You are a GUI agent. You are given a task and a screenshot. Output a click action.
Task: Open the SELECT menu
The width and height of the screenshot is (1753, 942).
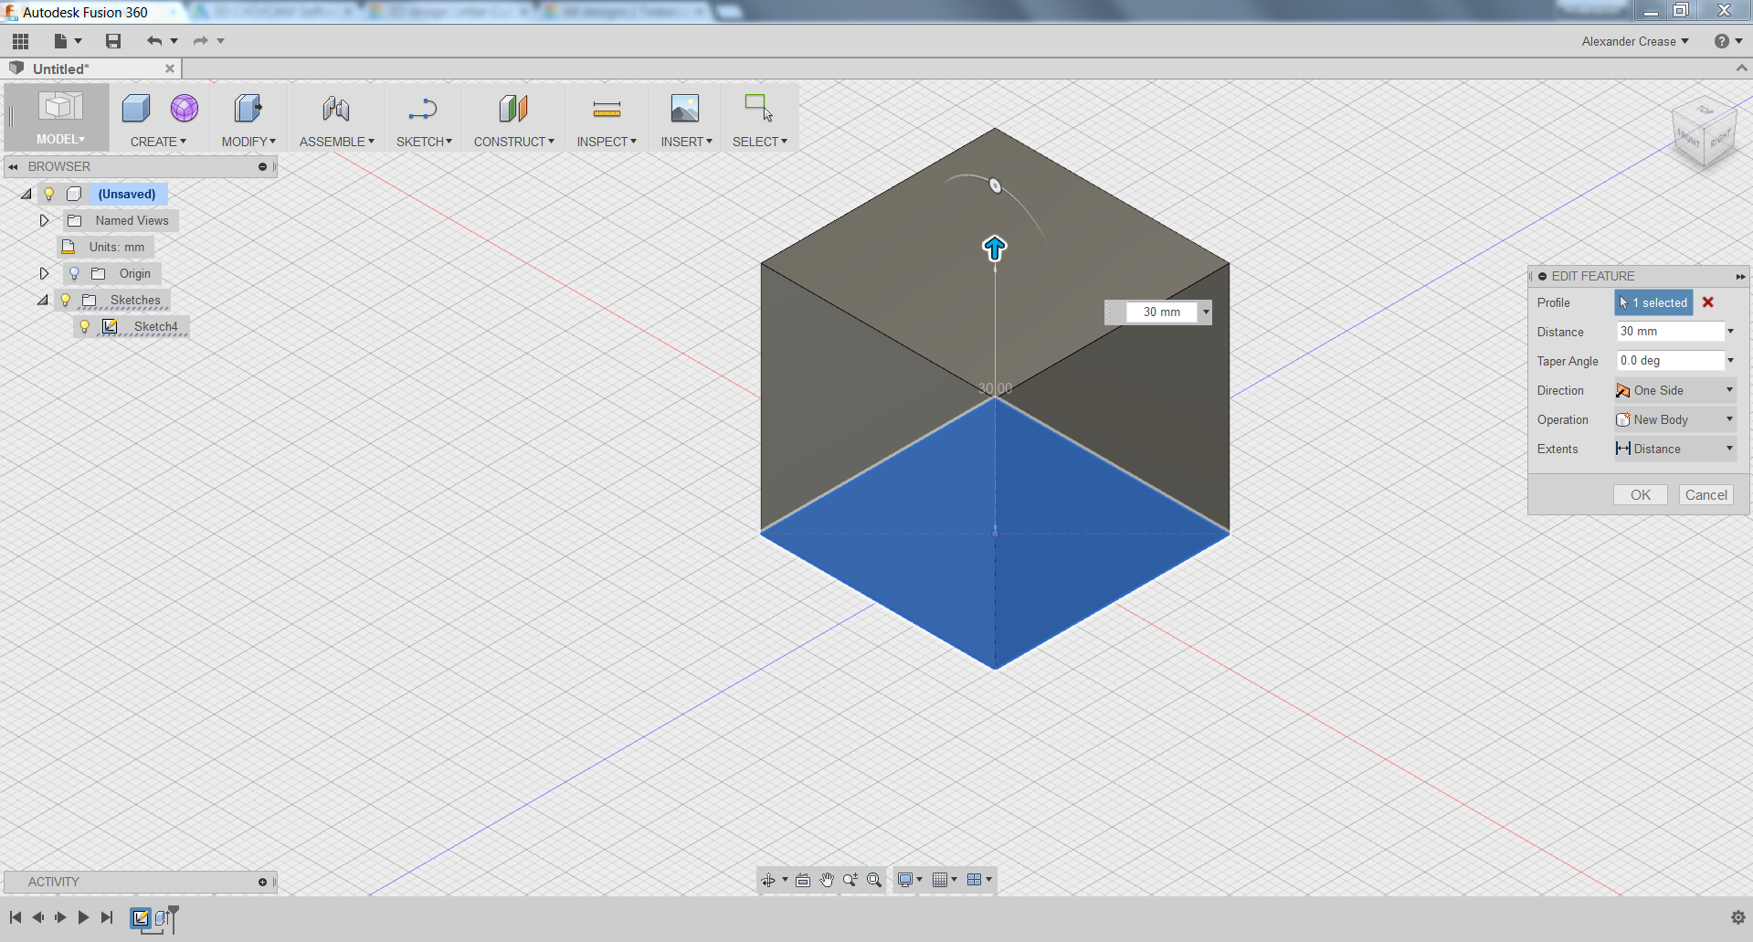[x=759, y=141]
